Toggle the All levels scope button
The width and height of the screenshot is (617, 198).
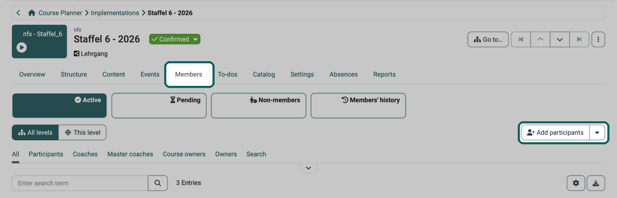[35, 133]
